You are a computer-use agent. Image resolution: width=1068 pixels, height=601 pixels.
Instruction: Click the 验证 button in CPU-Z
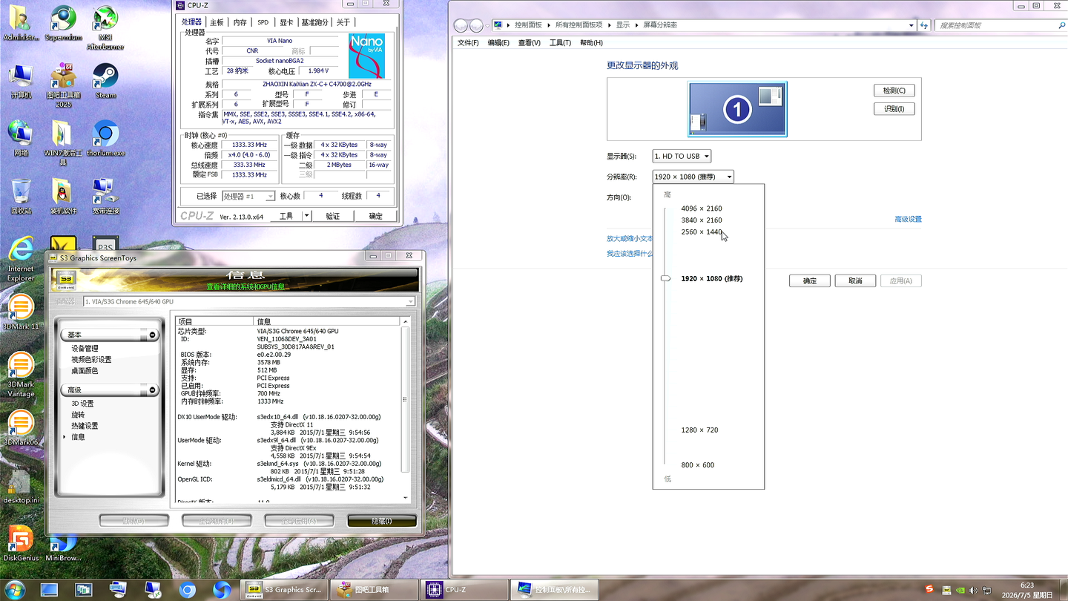point(332,216)
